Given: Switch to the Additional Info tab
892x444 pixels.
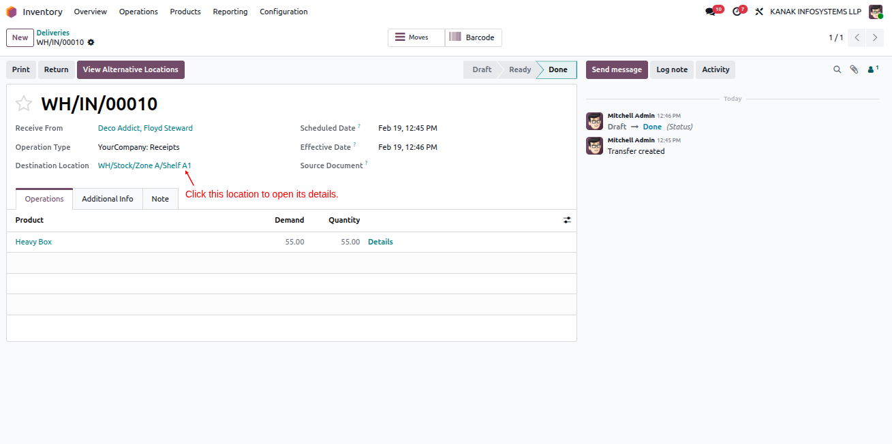Looking at the screenshot, I should 108,199.
